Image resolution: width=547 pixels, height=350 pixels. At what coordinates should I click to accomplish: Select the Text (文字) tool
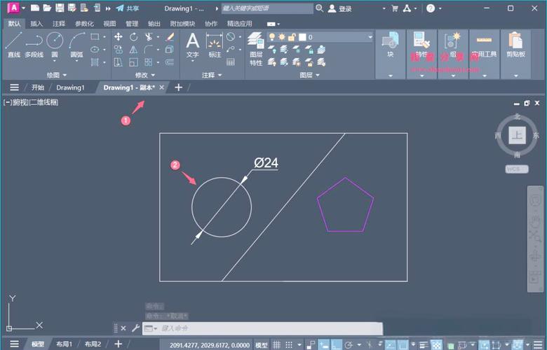(x=193, y=45)
